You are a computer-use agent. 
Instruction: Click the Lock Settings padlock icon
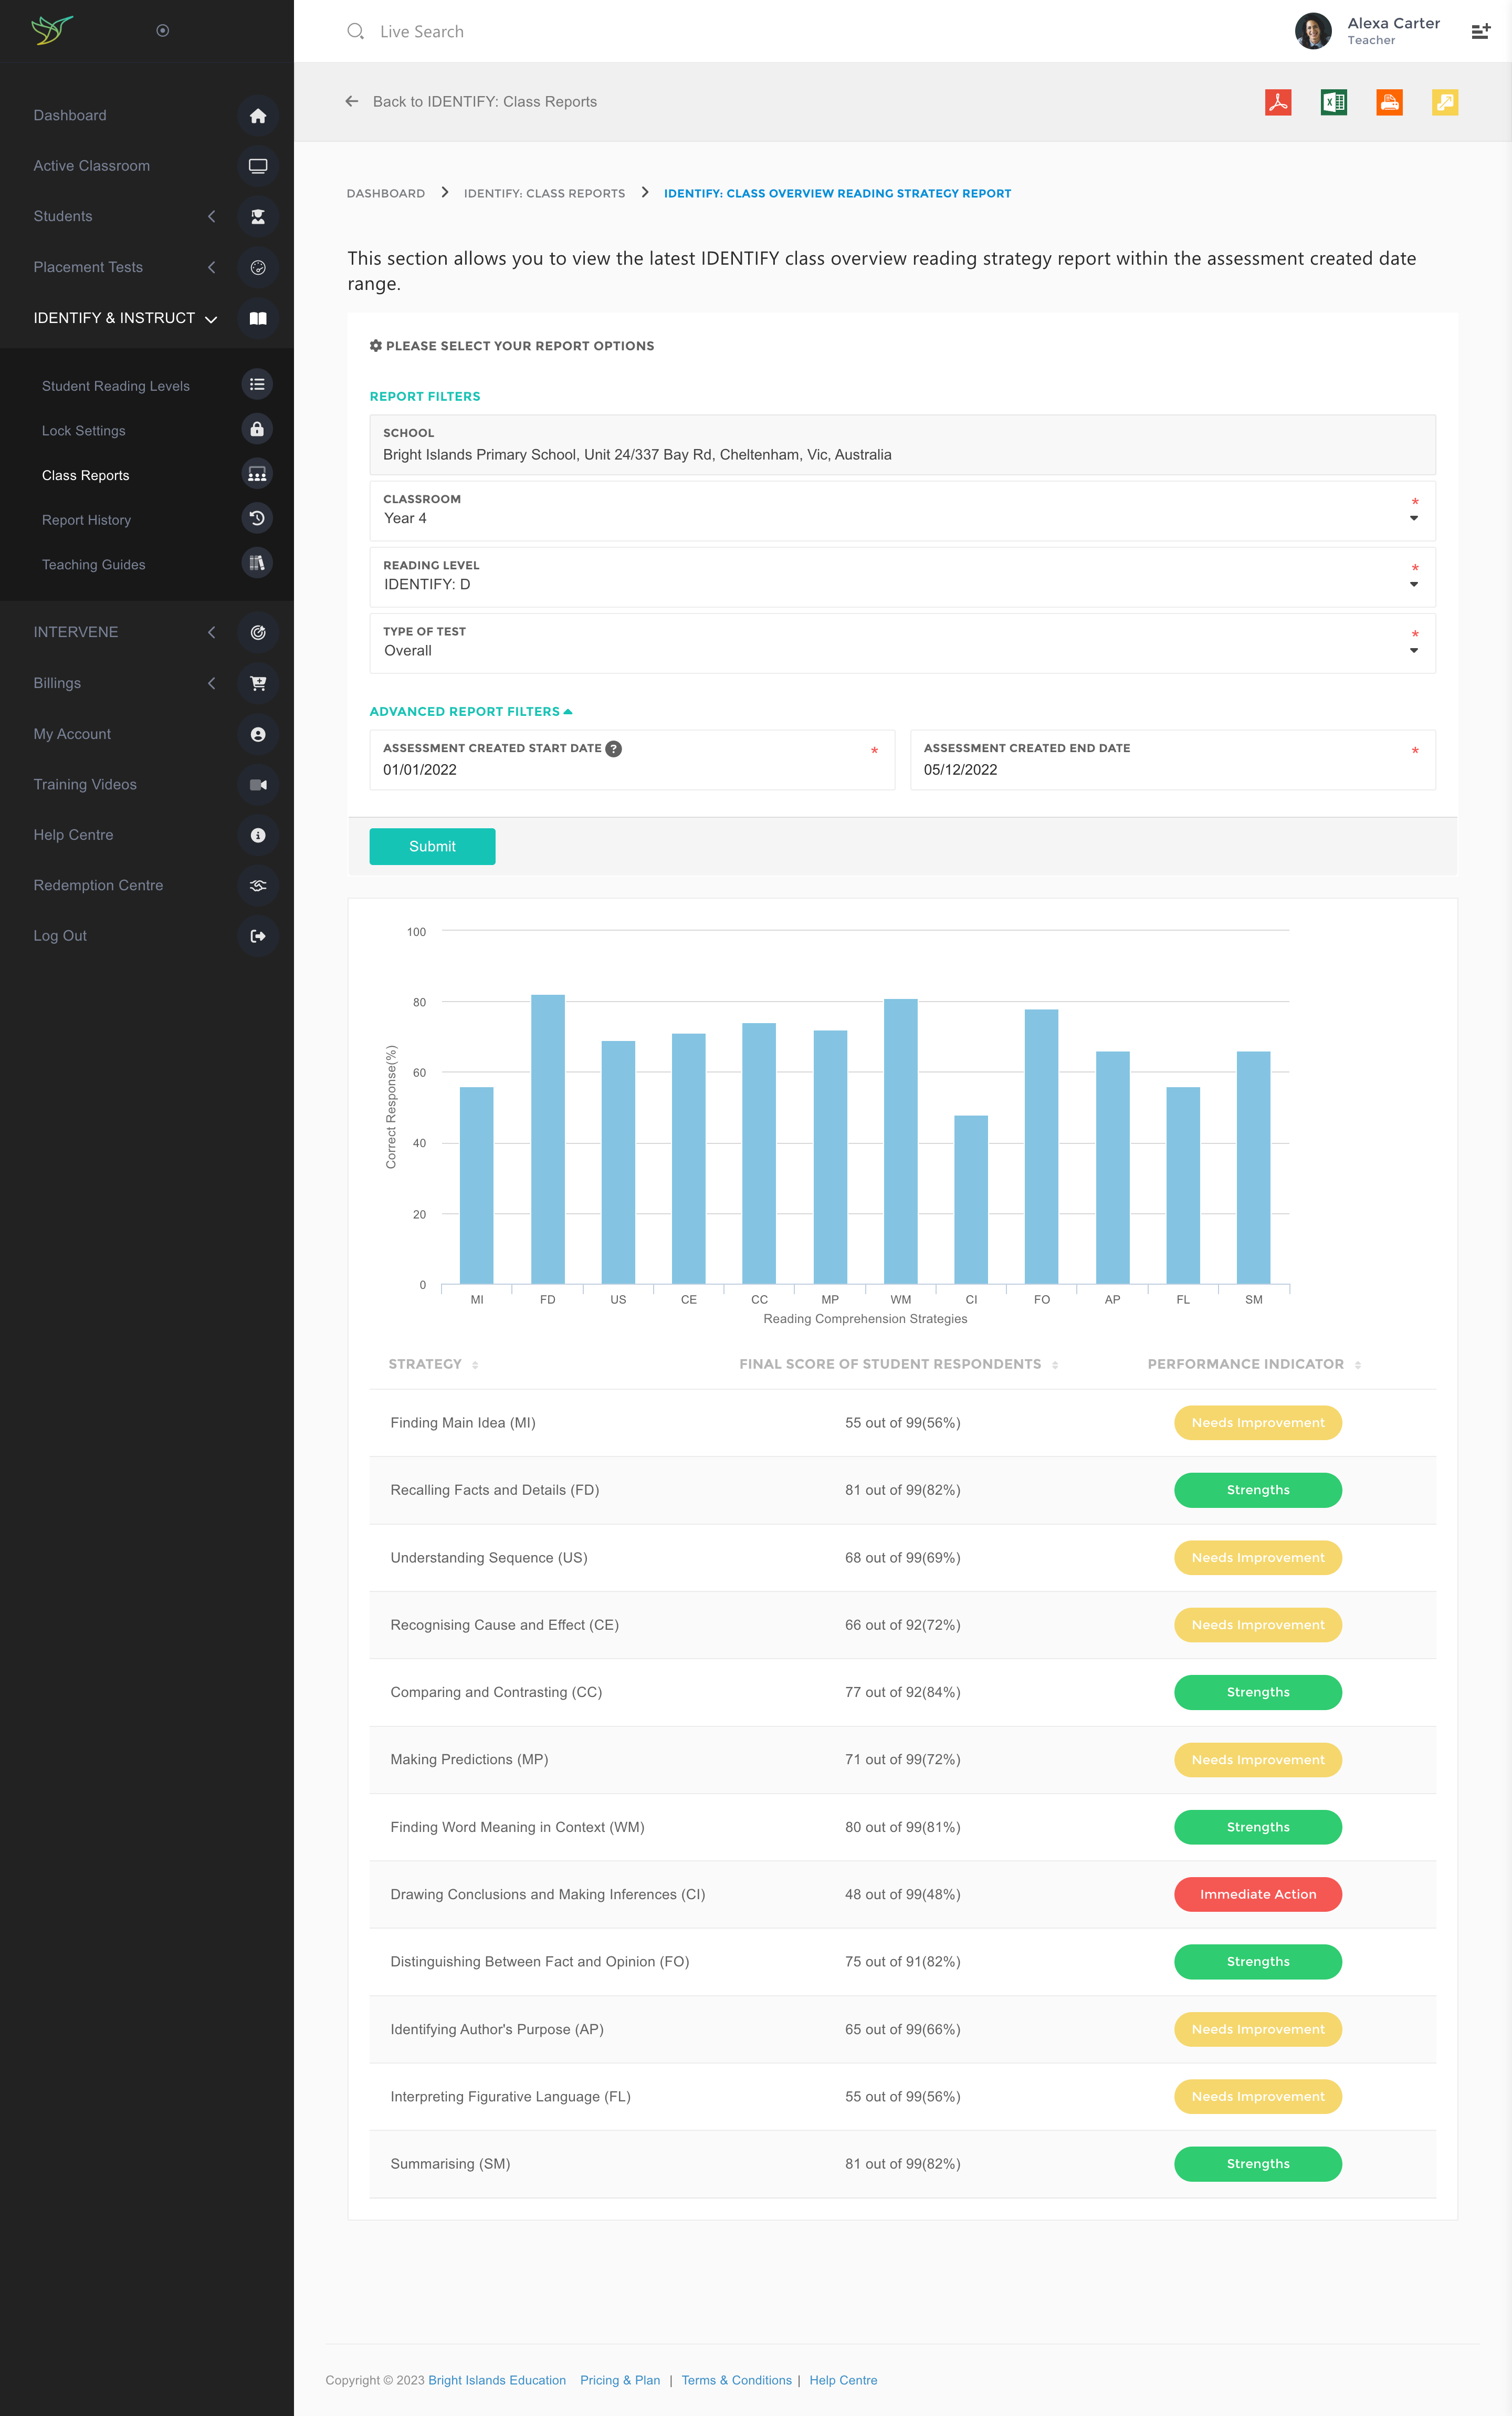point(257,429)
